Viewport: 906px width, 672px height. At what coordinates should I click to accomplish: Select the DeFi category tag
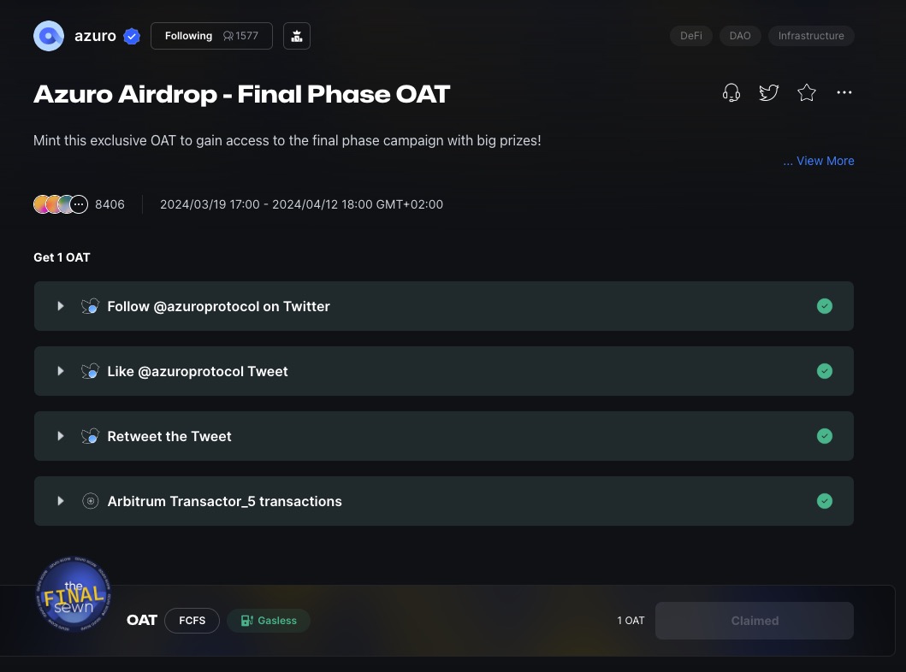pos(690,36)
